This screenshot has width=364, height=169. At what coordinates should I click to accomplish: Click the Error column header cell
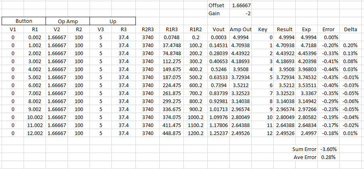pyautogui.click(x=328, y=30)
